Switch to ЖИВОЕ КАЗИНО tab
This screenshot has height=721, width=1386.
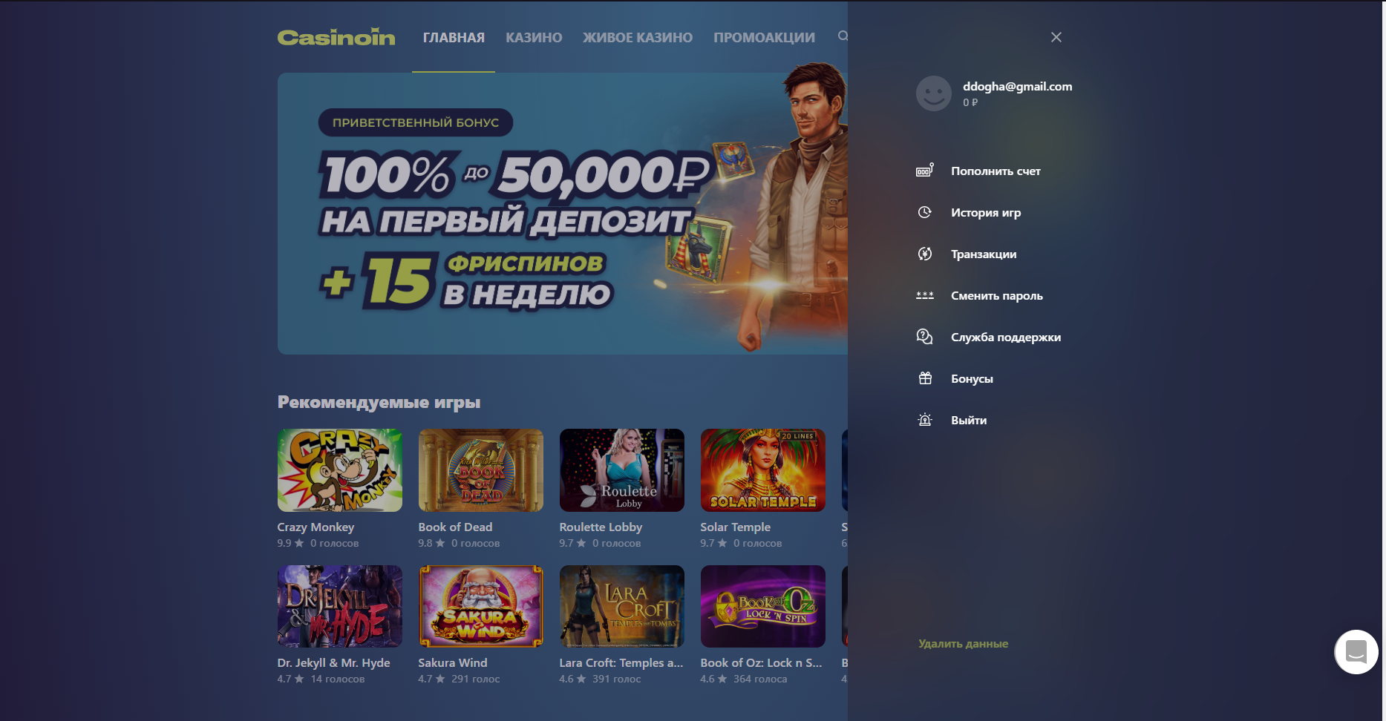click(x=638, y=37)
